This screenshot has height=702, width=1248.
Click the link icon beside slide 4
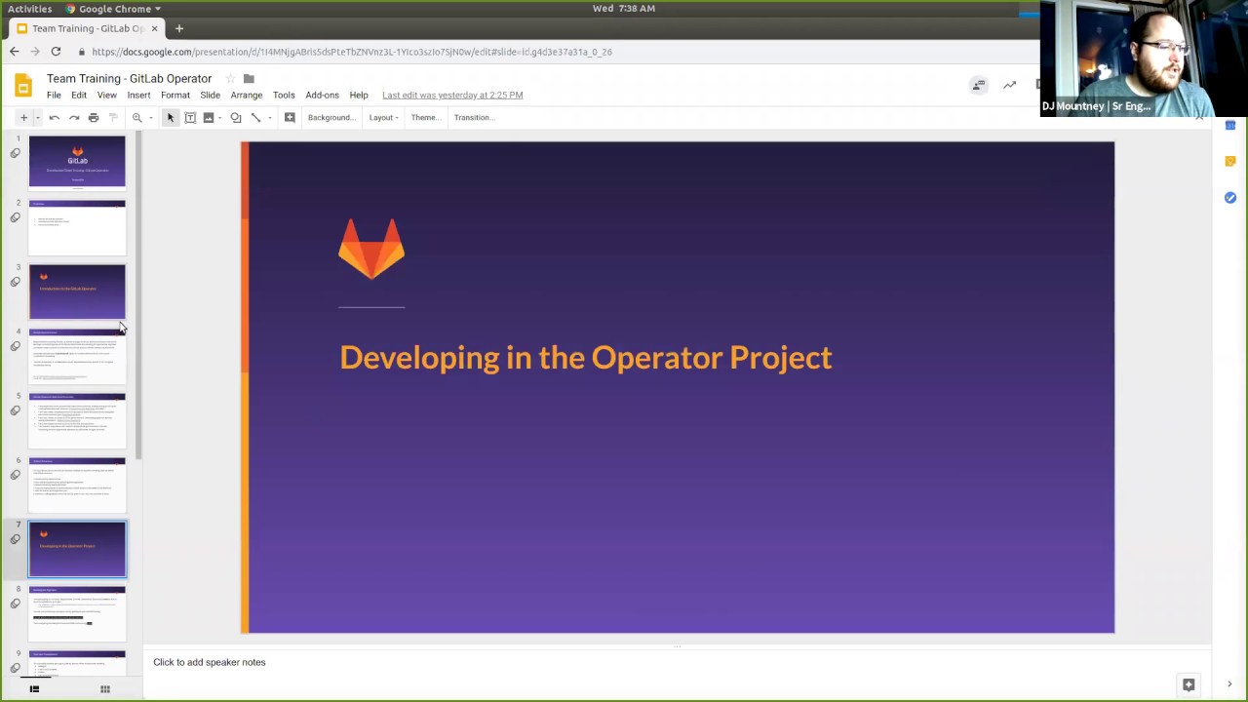pyautogui.click(x=15, y=346)
